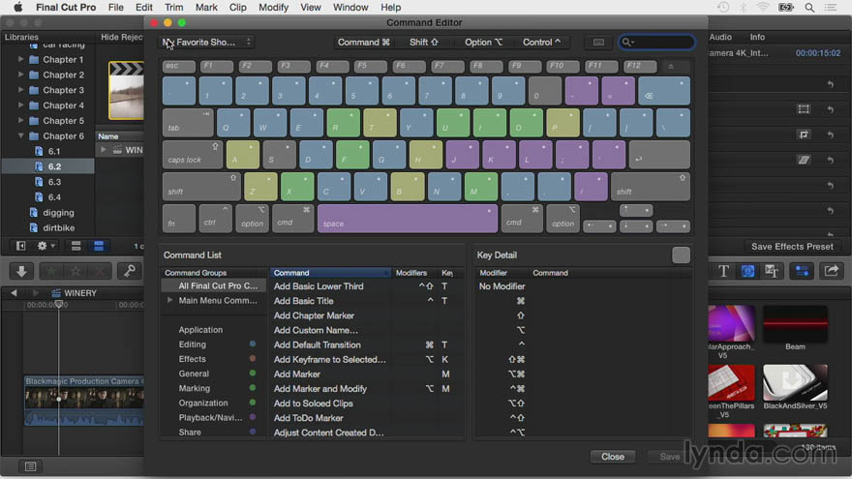Click the Close button in Command Editor

(612, 457)
